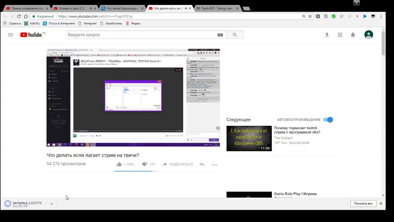The height and width of the screenshot is (222, 394).
Task: Open the Adblock Plus extension
Action: coord(326,16)
